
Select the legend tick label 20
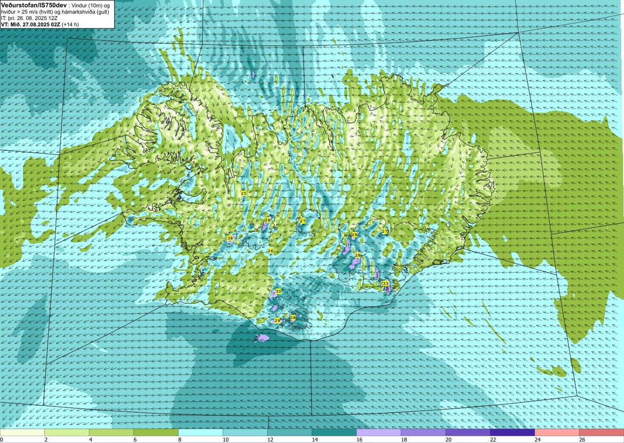[x=448, y=440]
